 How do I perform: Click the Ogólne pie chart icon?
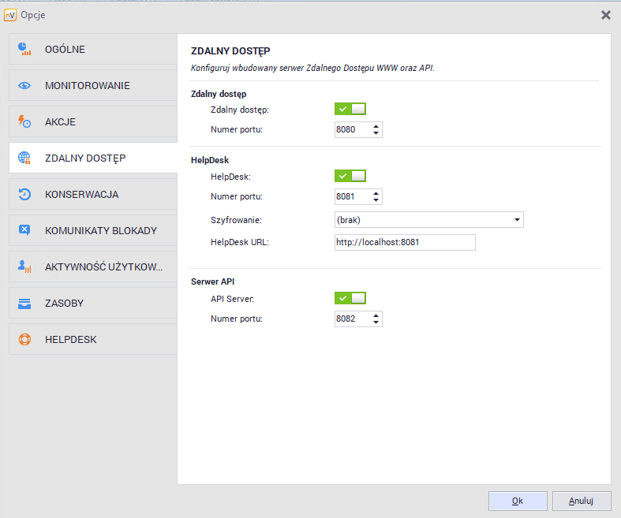tap(24, 49)
